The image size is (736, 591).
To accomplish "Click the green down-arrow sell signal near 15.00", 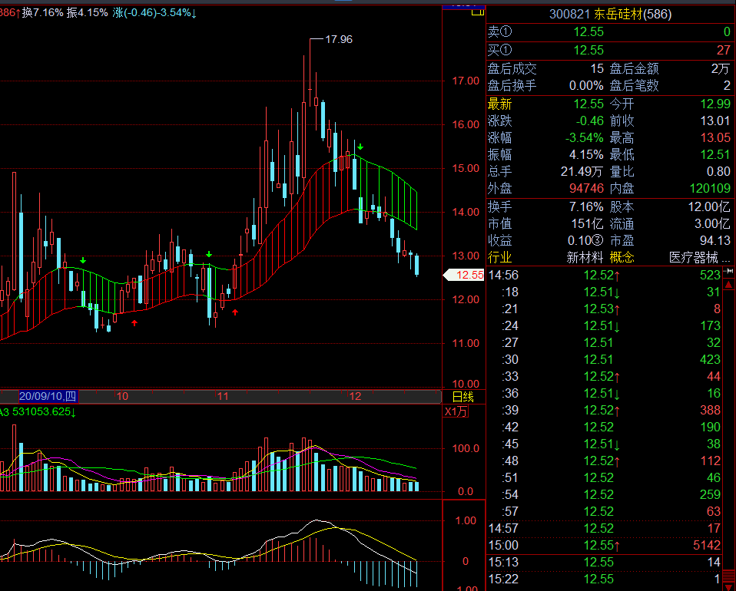I will pyautogui.click(x=360, y=147).
